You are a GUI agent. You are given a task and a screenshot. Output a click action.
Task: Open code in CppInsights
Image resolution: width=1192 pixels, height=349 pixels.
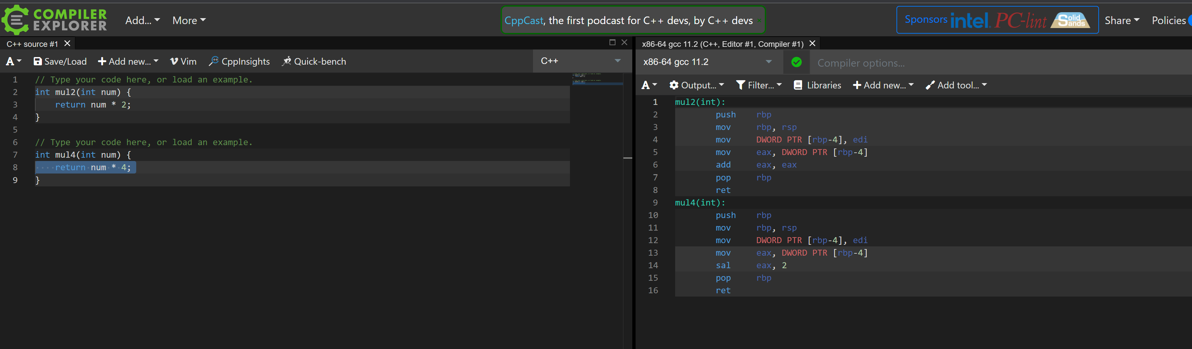coord(239,62)
